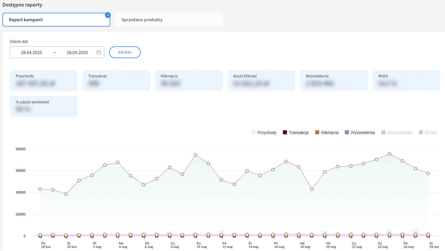Select the % udział zamówień card
The height and width of the screenshot is (251, 445).
tap(44, 106)
